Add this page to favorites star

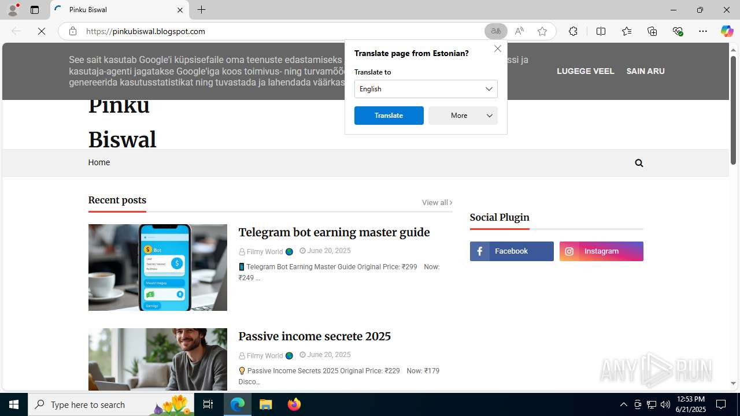(542, 31)
